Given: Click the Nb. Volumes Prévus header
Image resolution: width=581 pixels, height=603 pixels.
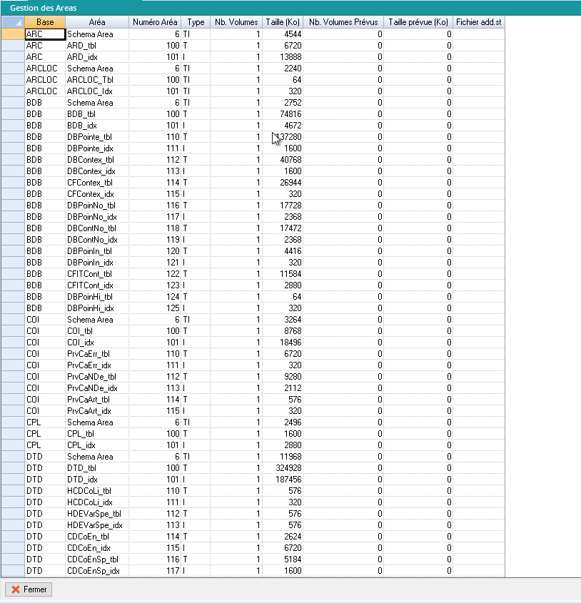Looking at the screenshot, I should pyautogui.click(x=343, y=22).
